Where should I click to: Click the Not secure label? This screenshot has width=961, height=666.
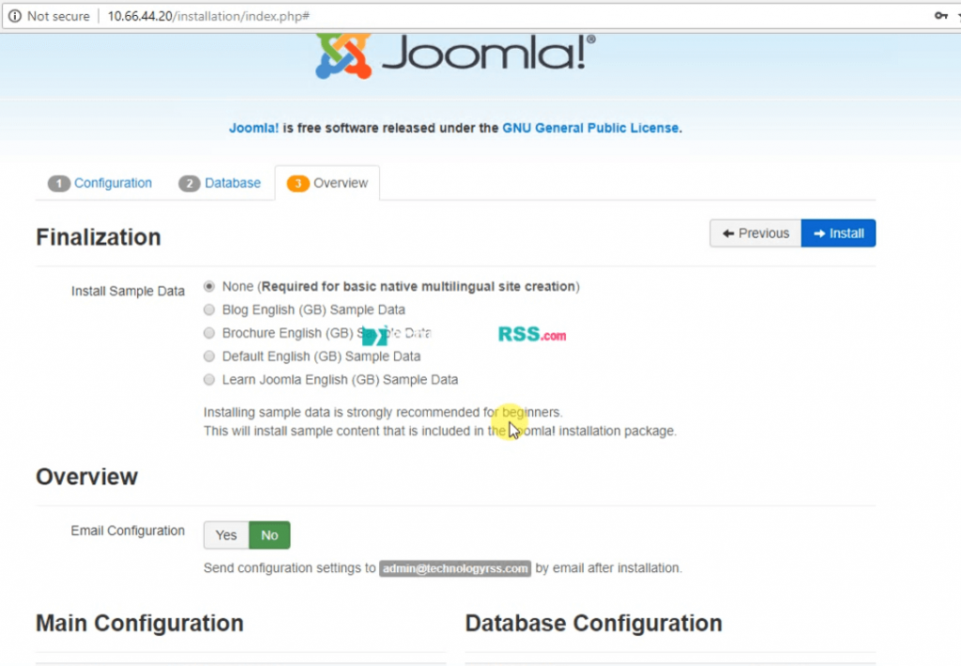coord(58,16)
